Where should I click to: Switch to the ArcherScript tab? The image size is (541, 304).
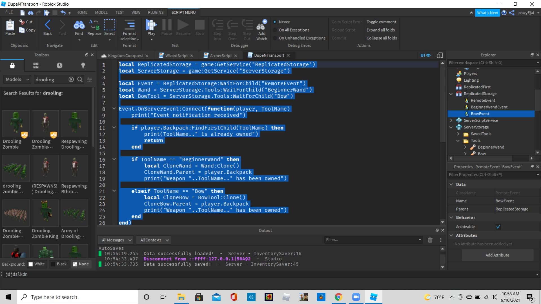[221, 56]
